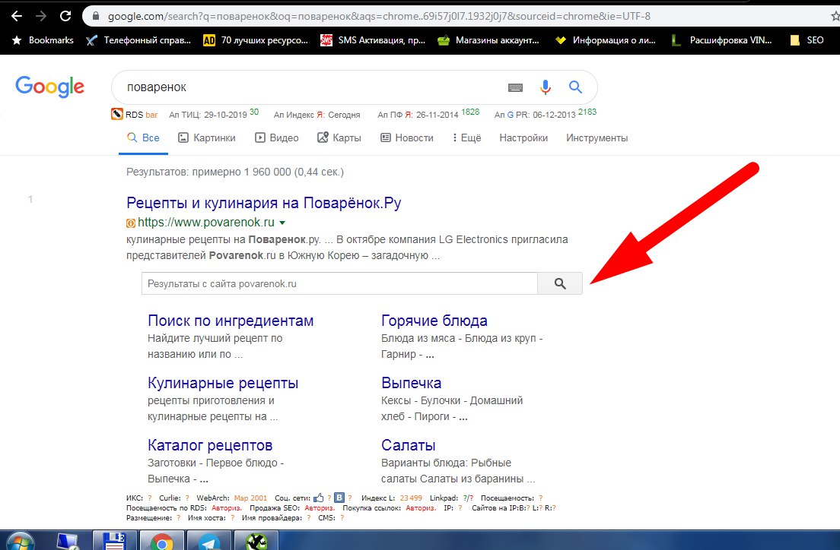This screenshot has height=550, width=840.
Task: Click the Linkpad ?/? value
Action: coord(468,498)
